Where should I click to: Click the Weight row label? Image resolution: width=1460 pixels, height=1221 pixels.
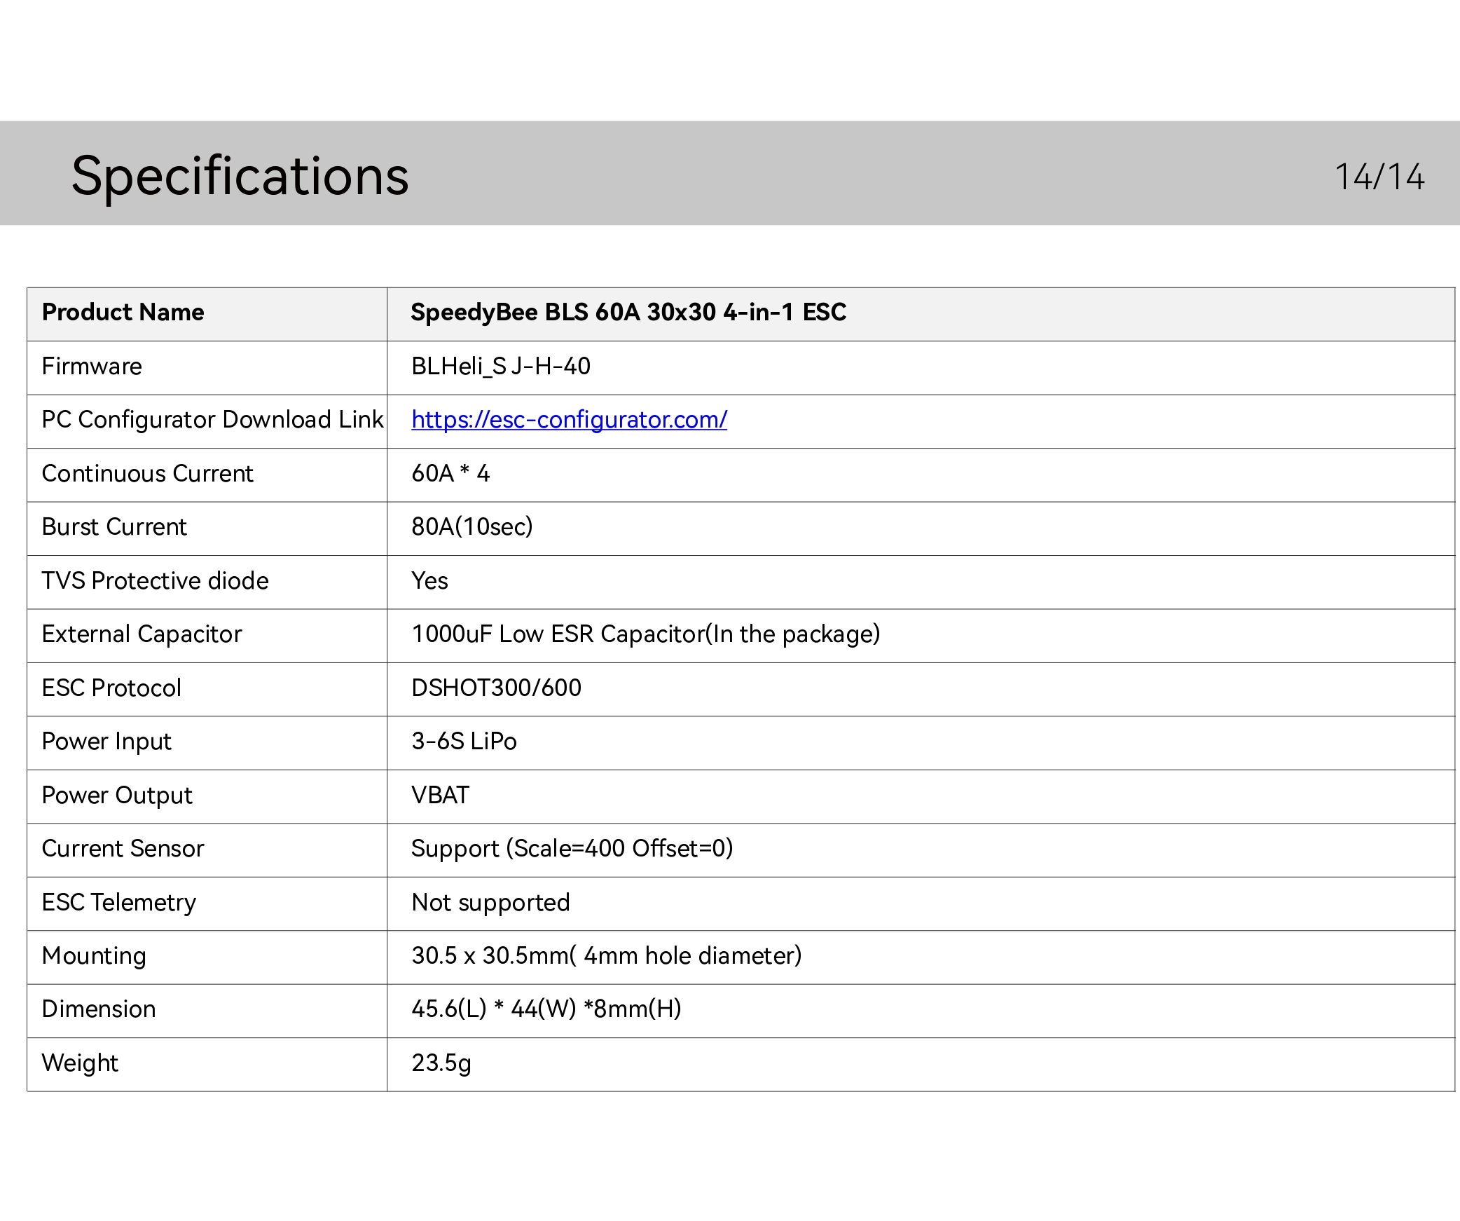80,1063
